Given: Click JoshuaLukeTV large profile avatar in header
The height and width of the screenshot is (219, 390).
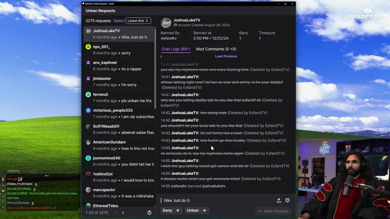Looking at the screenshot, I should 166,23.
